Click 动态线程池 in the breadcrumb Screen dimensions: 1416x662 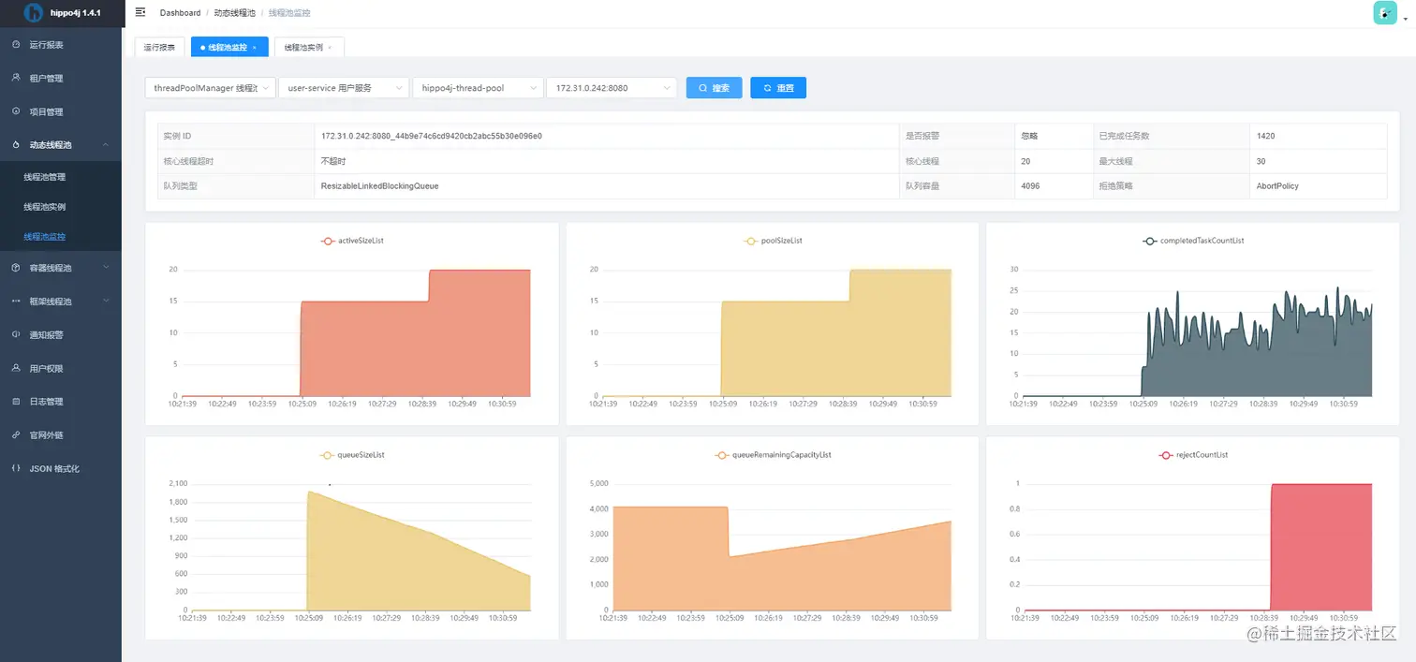click(233, 13)
